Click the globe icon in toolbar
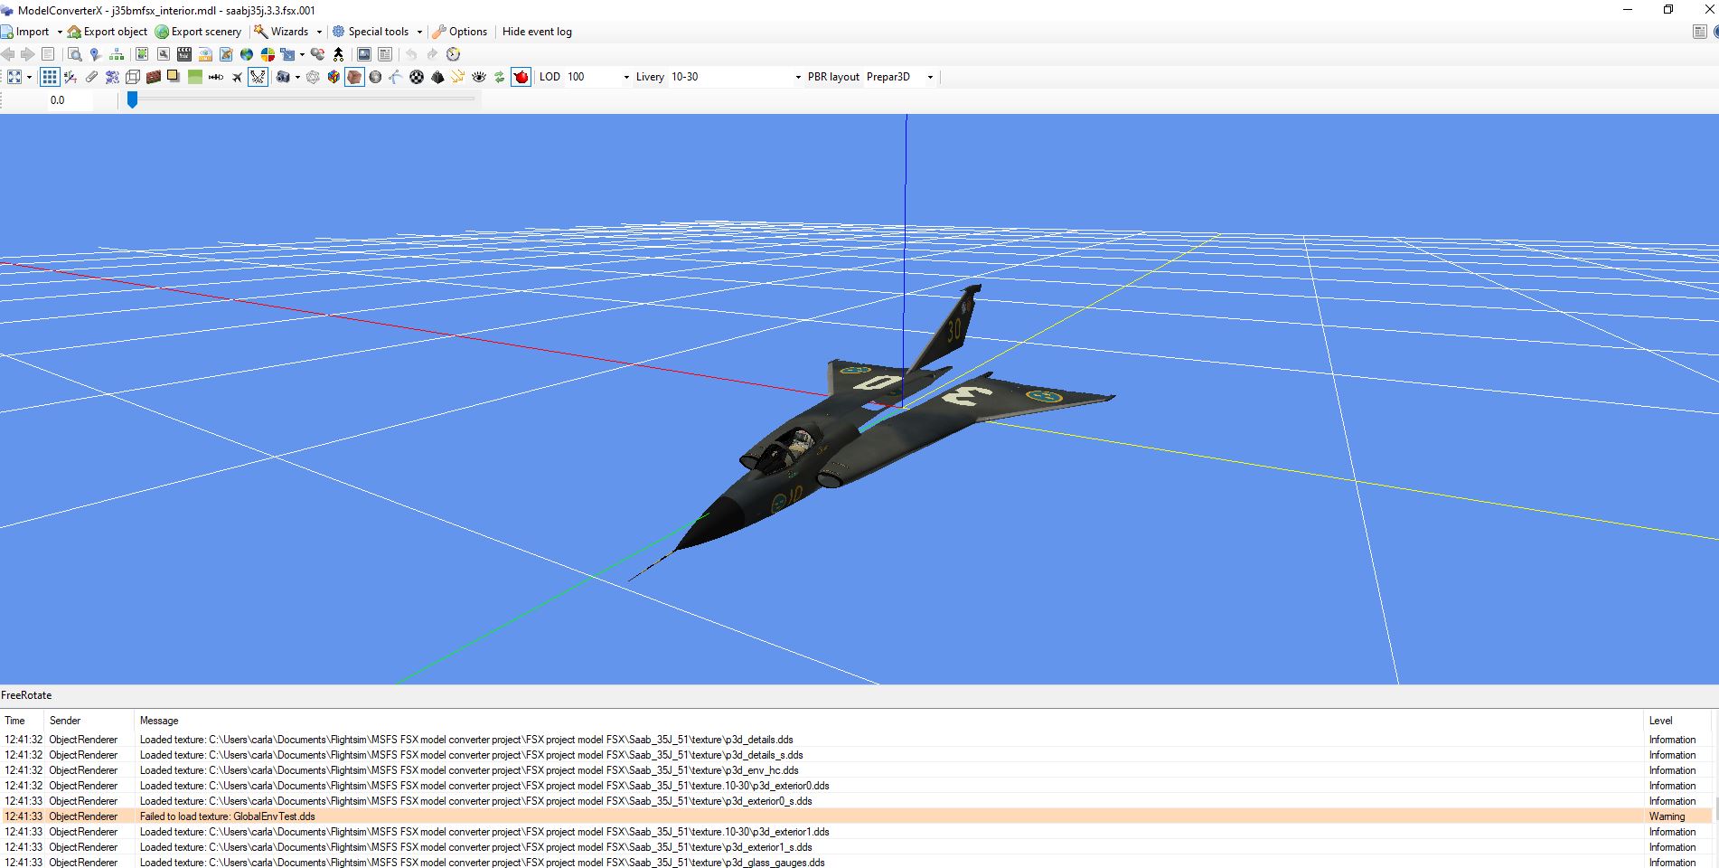Screen dimensions: 1719x868 pos(246,54)
